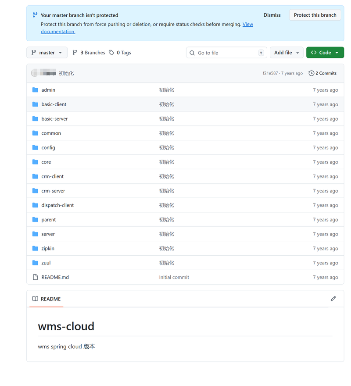Viewport: 351px width, 386px height.
Task: Select the README tab
Action: coord(47,299)
